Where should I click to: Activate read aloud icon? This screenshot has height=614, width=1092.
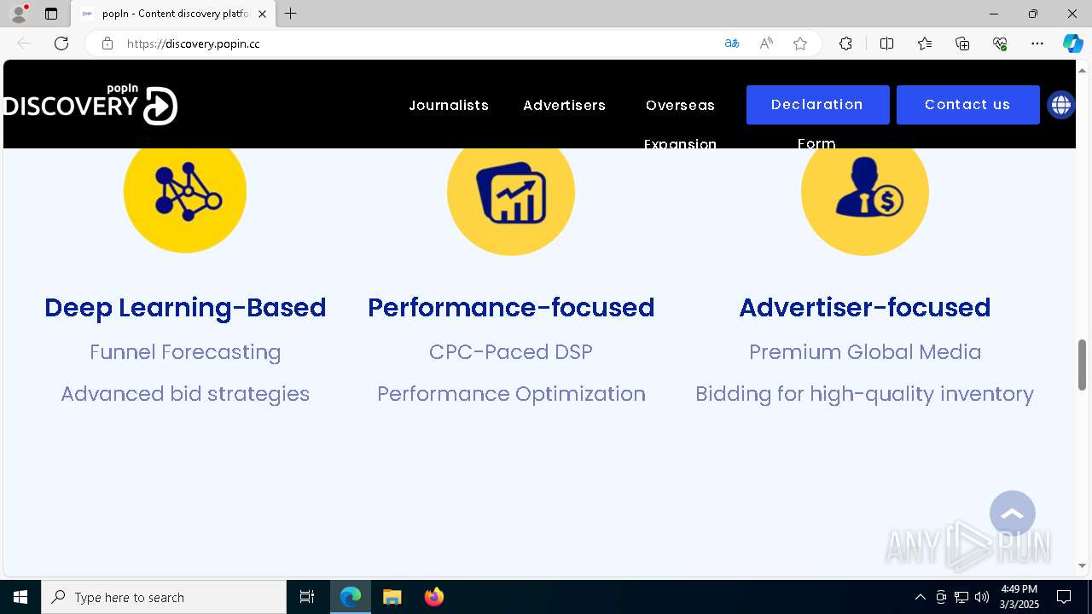tap(766, 43)
